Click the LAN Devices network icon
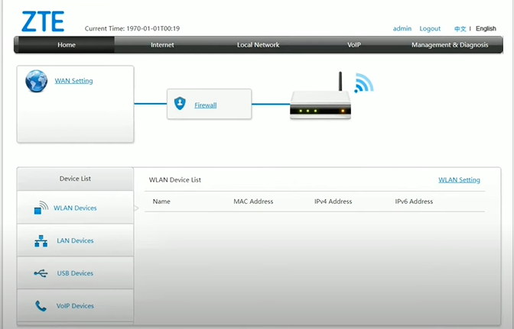 [41, 240]
